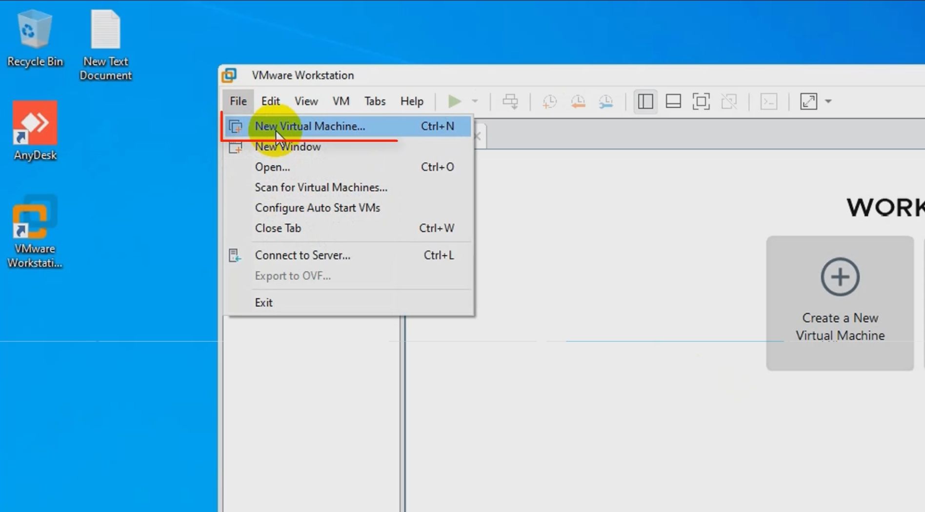
Task: Click the Unity mode toolbar icon
Action: pyautogui.click(x=729, y=101)
